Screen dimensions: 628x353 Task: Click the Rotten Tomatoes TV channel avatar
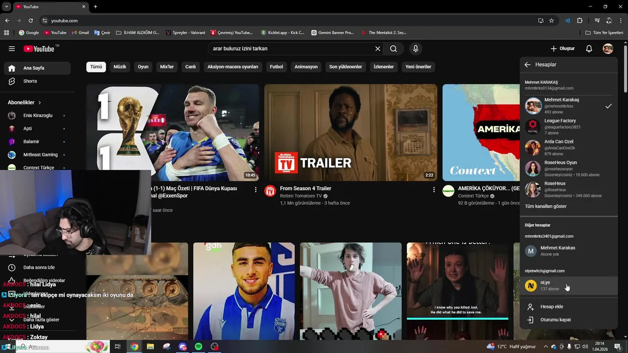coord(270,191)
